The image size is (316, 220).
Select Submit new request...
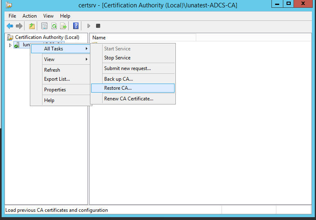click(x=133, y=68)
